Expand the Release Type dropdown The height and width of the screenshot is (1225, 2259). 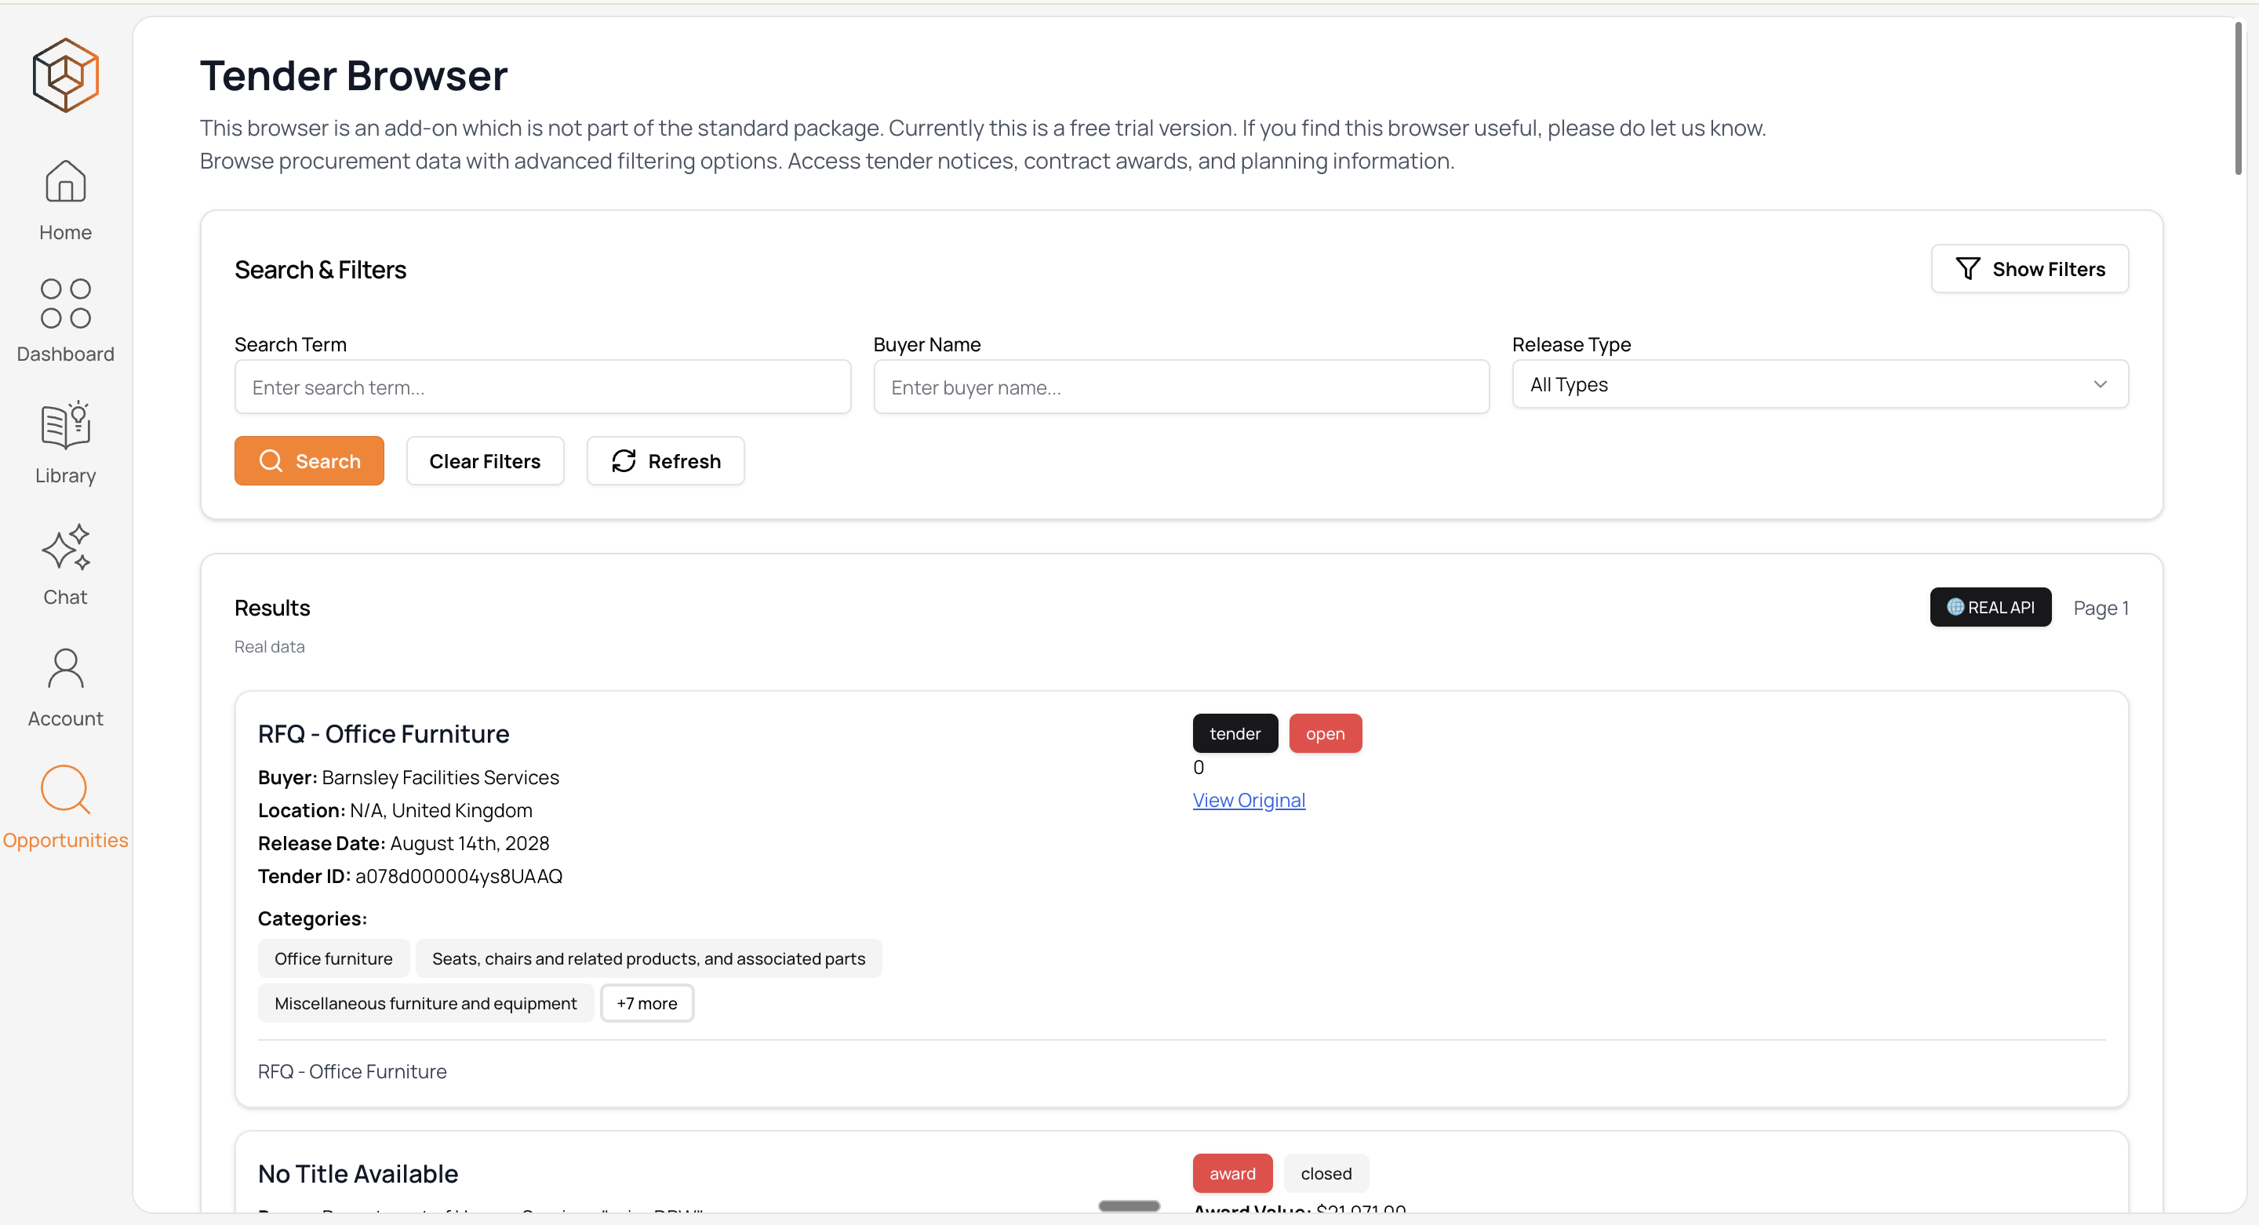(x=1819, y=385)
